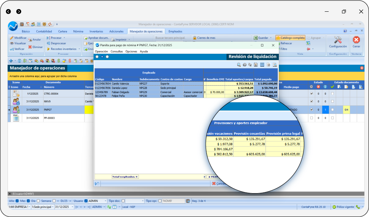
Task: Open the Opciones menu in Planilla window
Action: 131,52
